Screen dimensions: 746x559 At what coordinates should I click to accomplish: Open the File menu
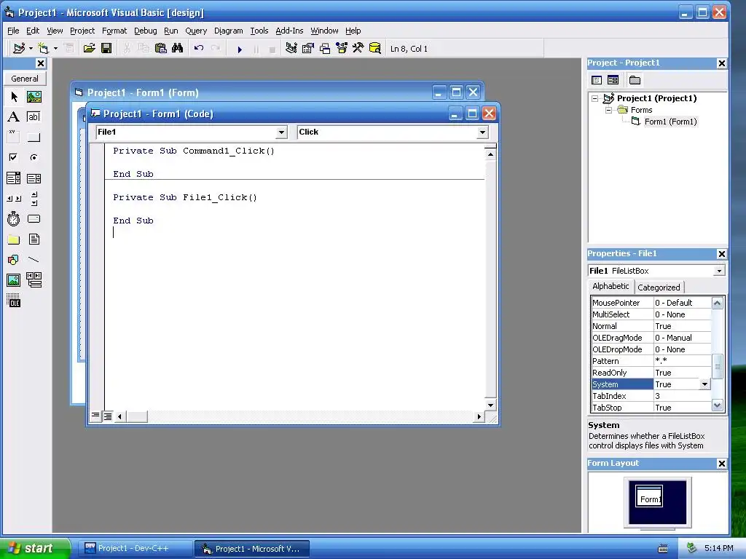[x=13, y=31]
